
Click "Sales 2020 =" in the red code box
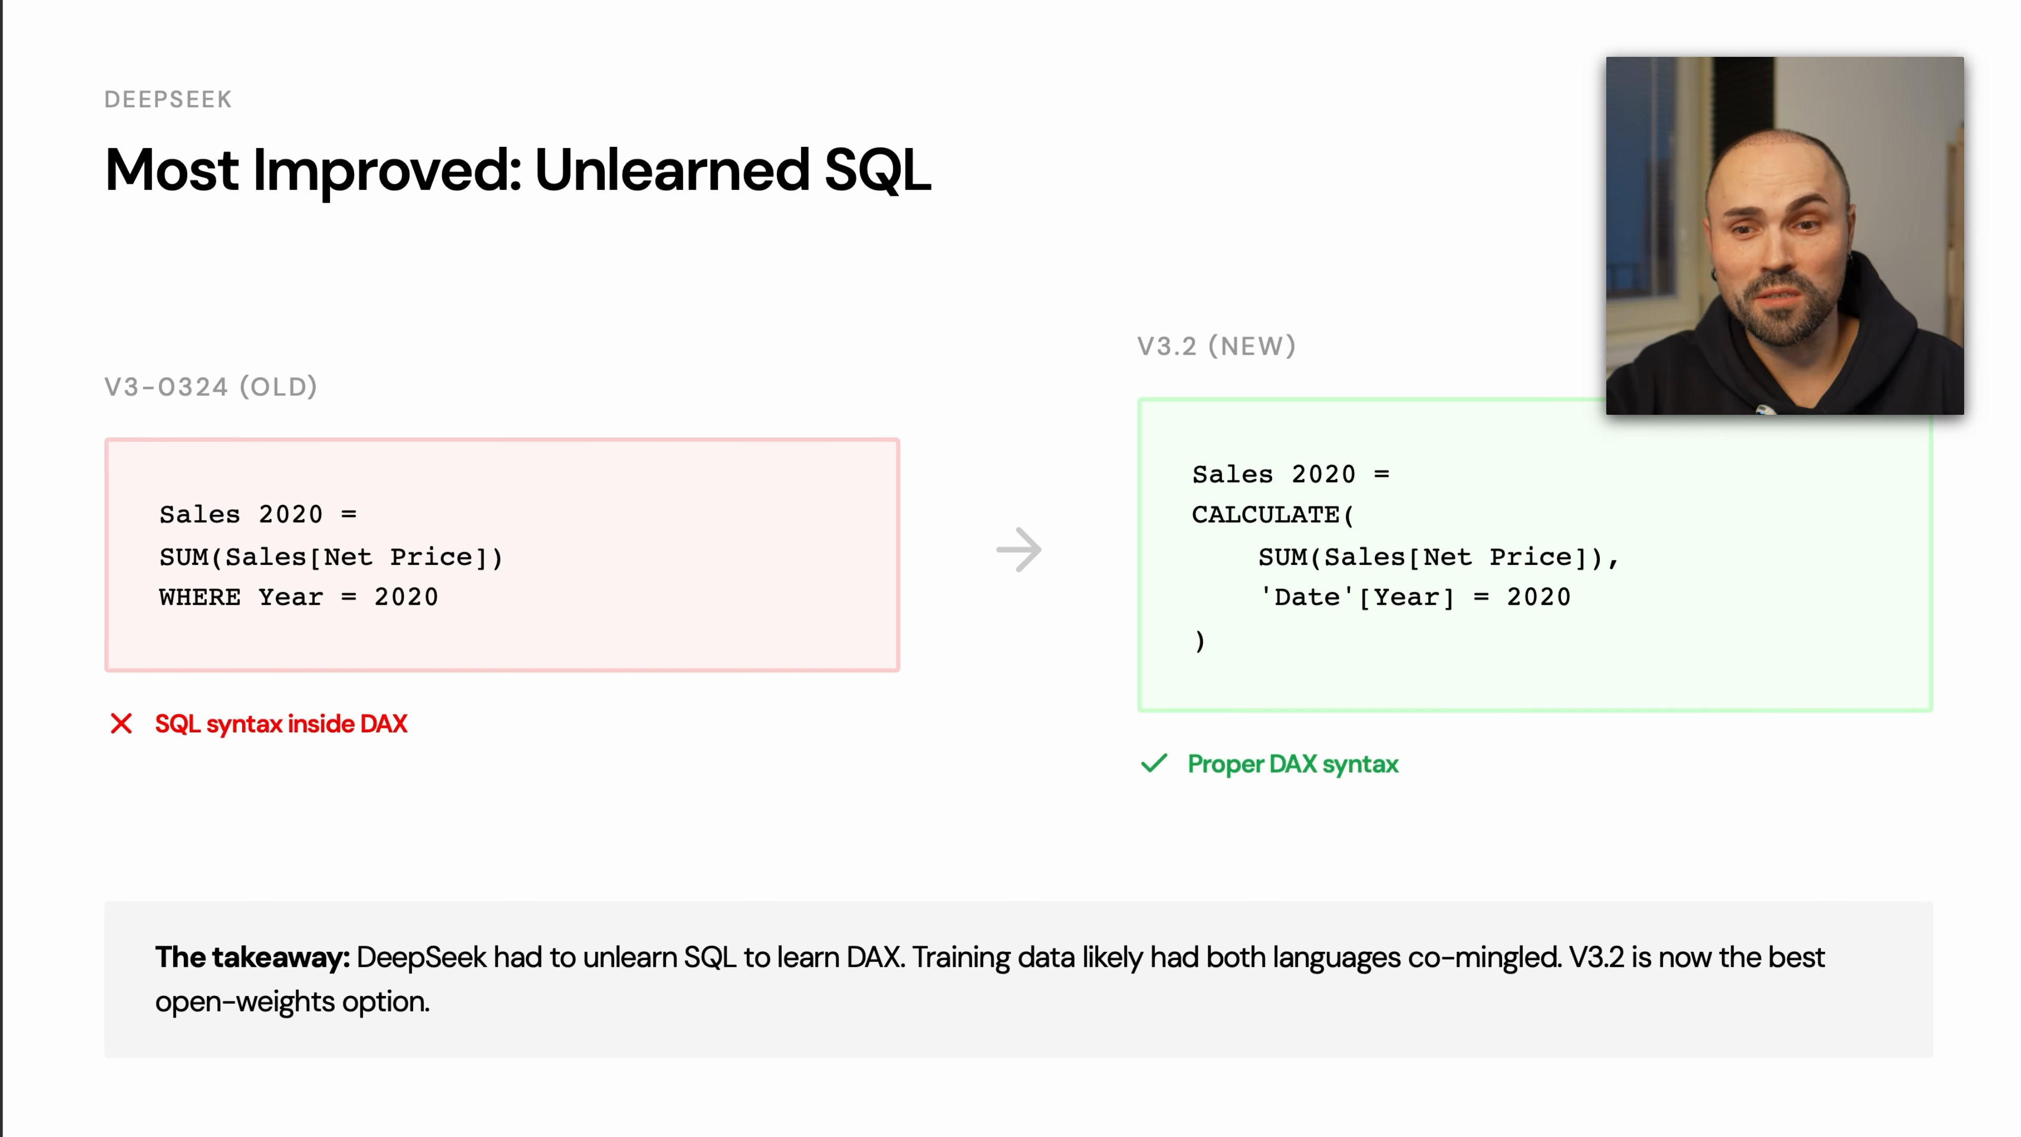pyautogui.click(x=258, y=514)
